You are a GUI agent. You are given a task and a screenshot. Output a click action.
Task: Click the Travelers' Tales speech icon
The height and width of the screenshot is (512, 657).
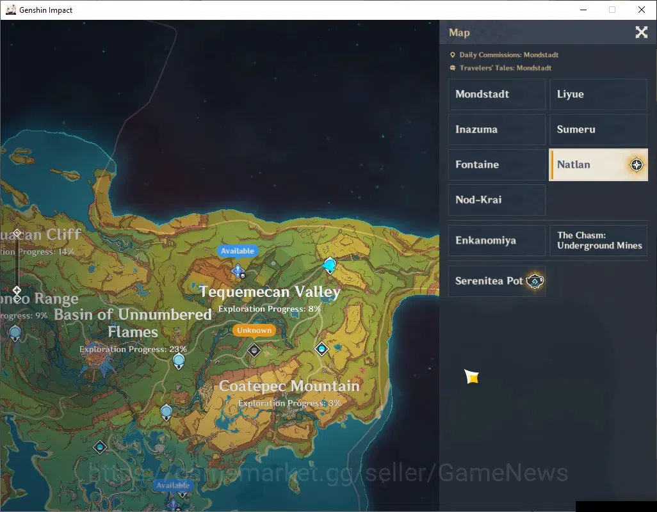click(453, 68)
